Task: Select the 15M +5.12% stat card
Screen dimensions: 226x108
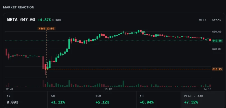Action: pos(114,100)
